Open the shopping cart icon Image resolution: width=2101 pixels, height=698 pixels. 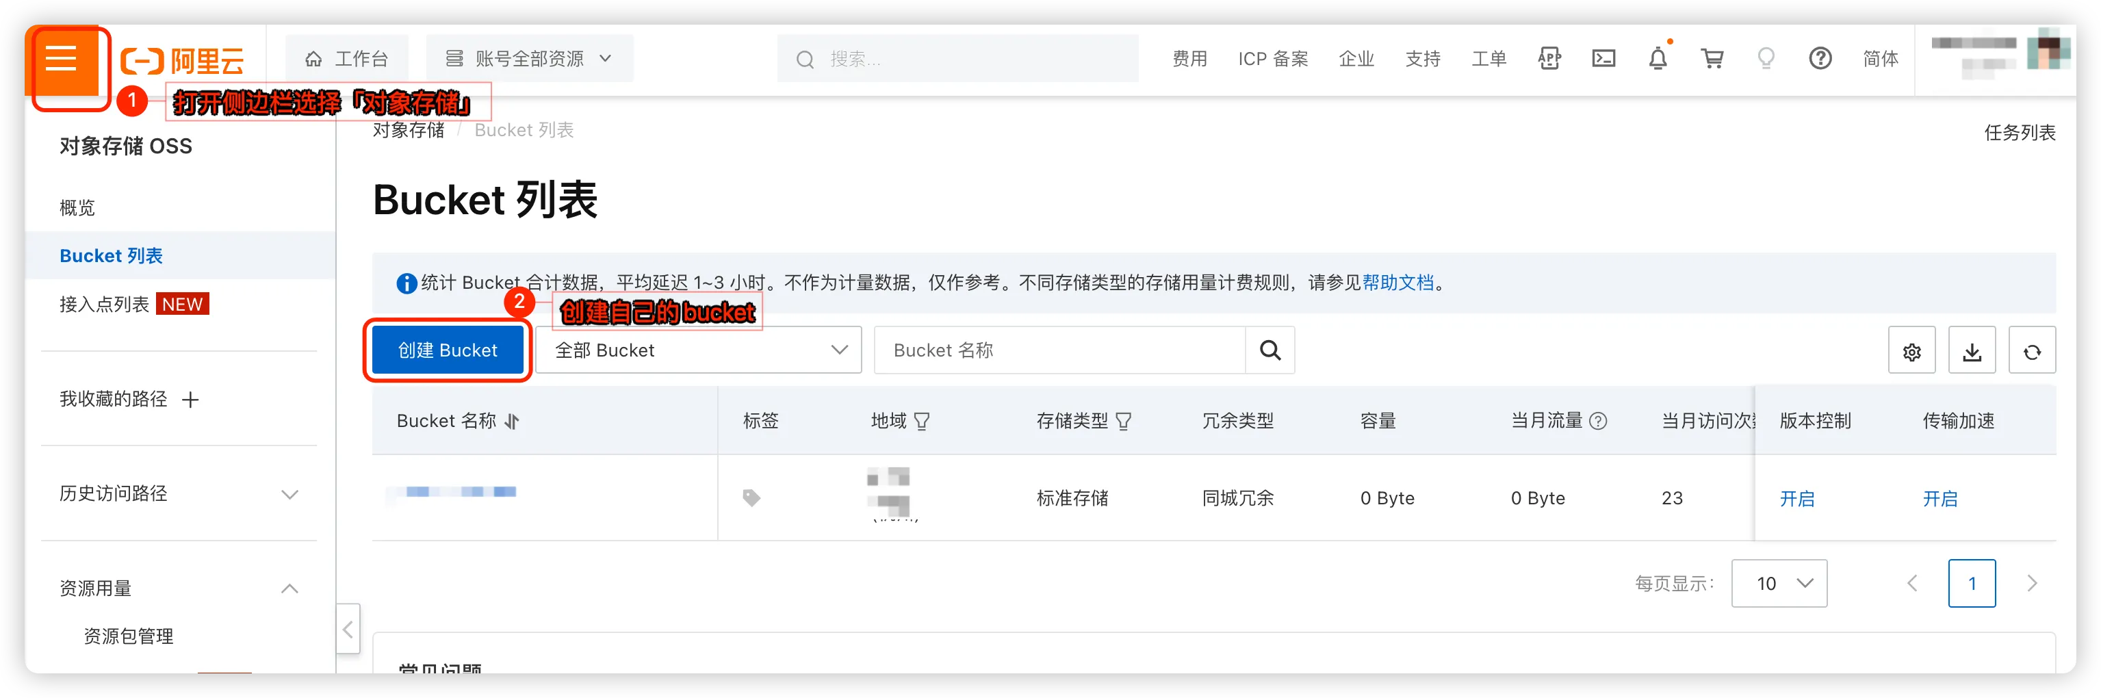[1712, 59]
